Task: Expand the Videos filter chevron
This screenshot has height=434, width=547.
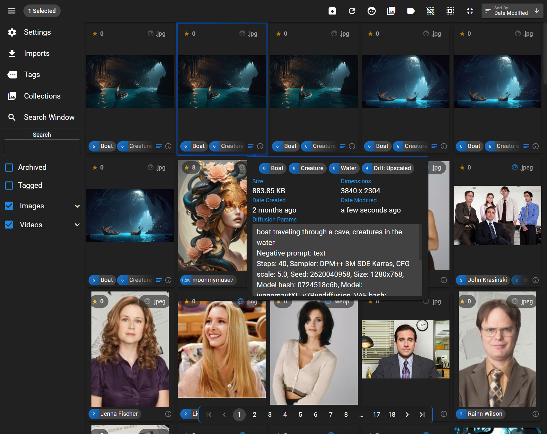Action: 77,225
